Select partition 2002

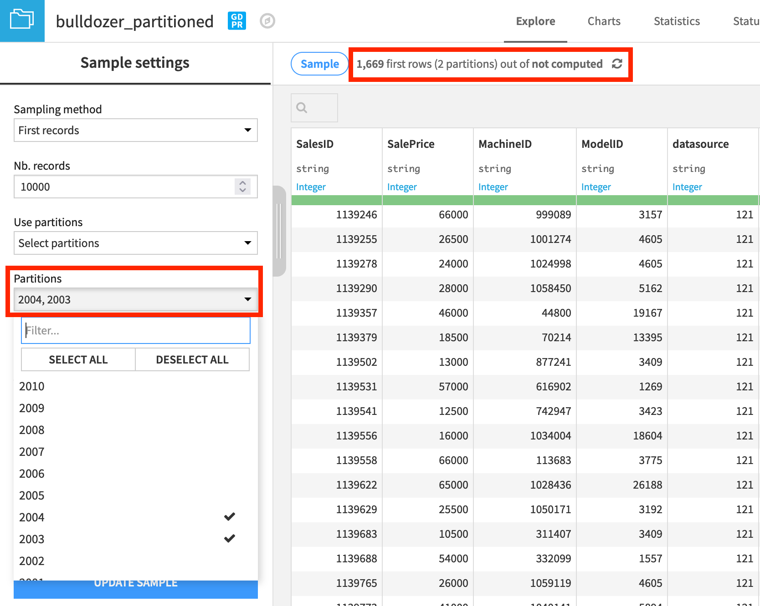[x=136, y=561]
